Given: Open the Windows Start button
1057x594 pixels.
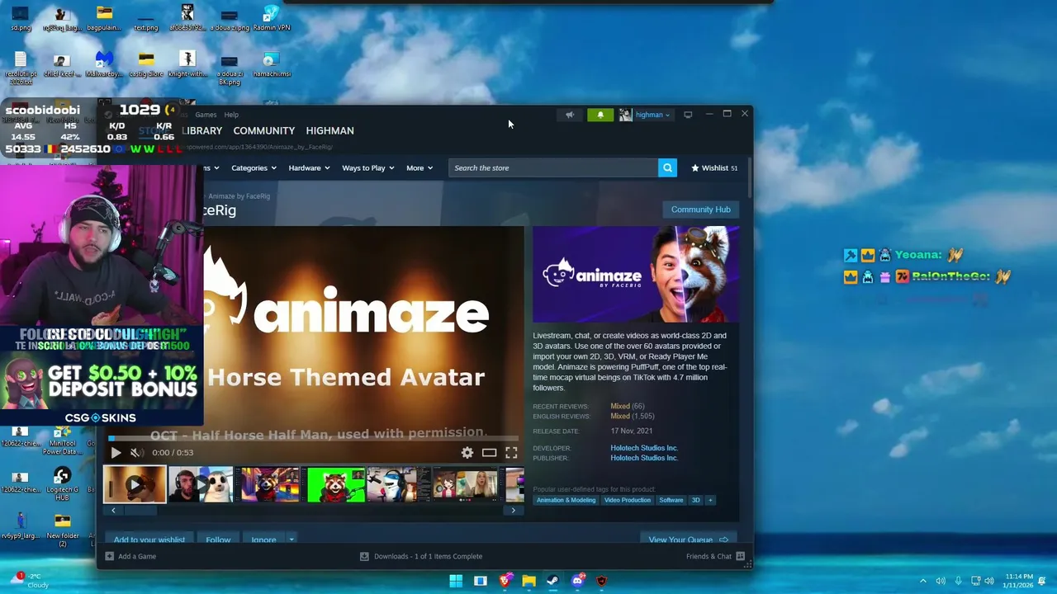Looking at the screenshot, I should click(456, 581).
